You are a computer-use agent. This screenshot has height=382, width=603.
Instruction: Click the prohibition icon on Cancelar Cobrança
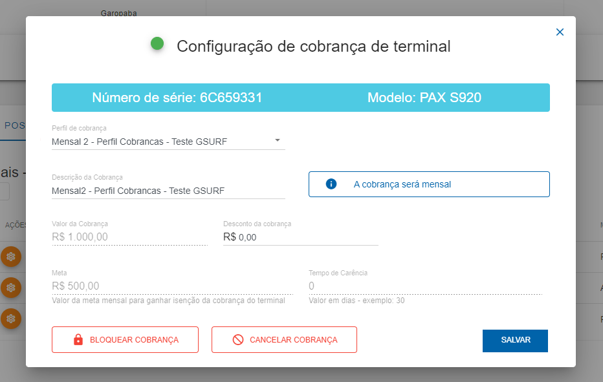tap(238, 339)
